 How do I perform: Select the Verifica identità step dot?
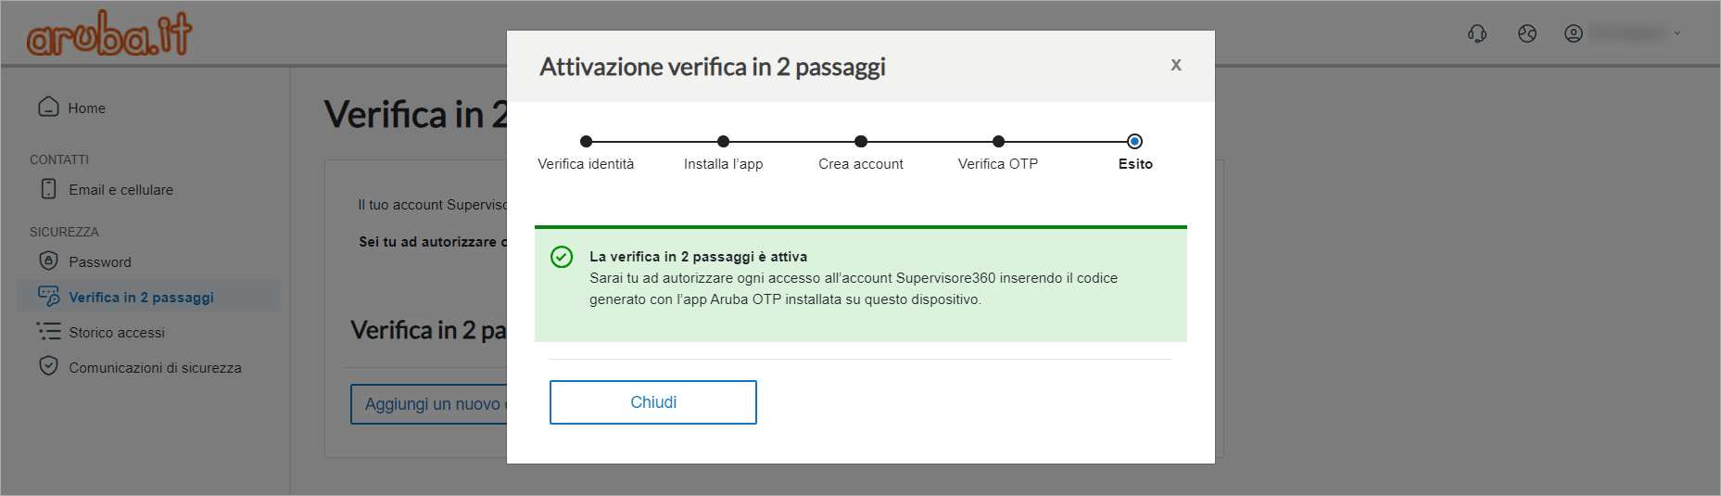[x=586, y=142]
